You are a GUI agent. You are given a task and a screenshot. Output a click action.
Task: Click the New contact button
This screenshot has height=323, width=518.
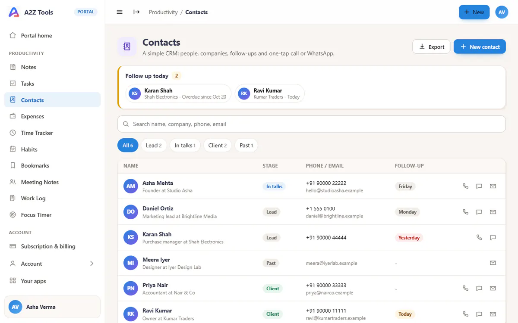coord(480,47)
